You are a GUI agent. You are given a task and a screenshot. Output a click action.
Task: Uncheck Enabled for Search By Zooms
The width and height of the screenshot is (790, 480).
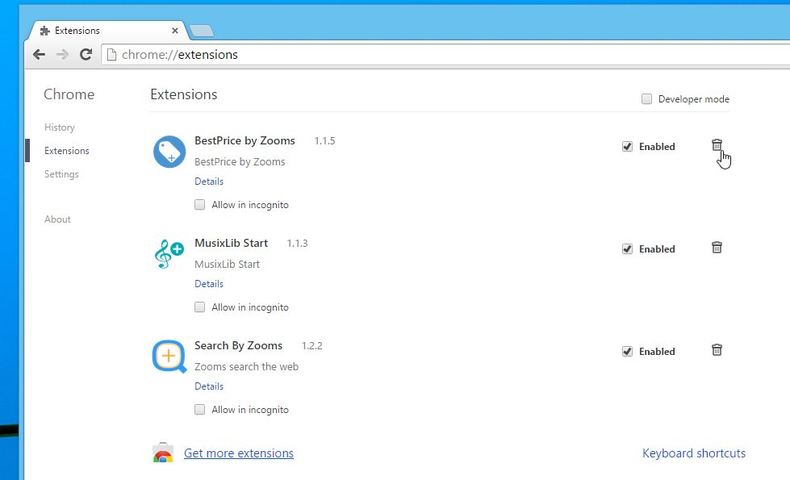point(627,352)
